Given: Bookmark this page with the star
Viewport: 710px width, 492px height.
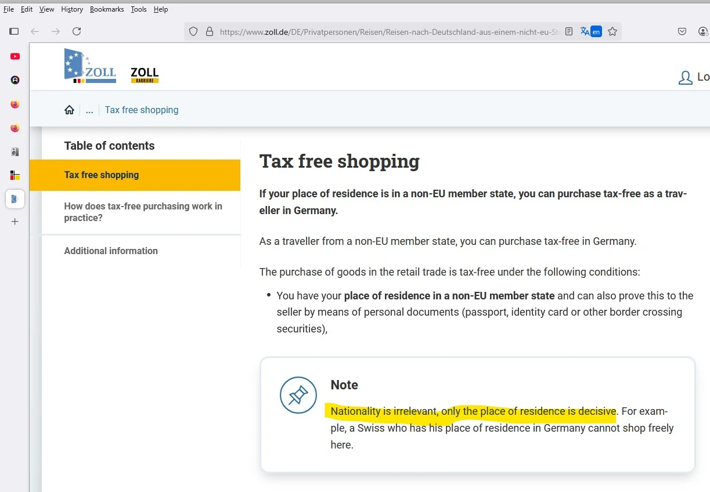Looking at the screenshot, I should pyautogui.click(x=612, y=32).
